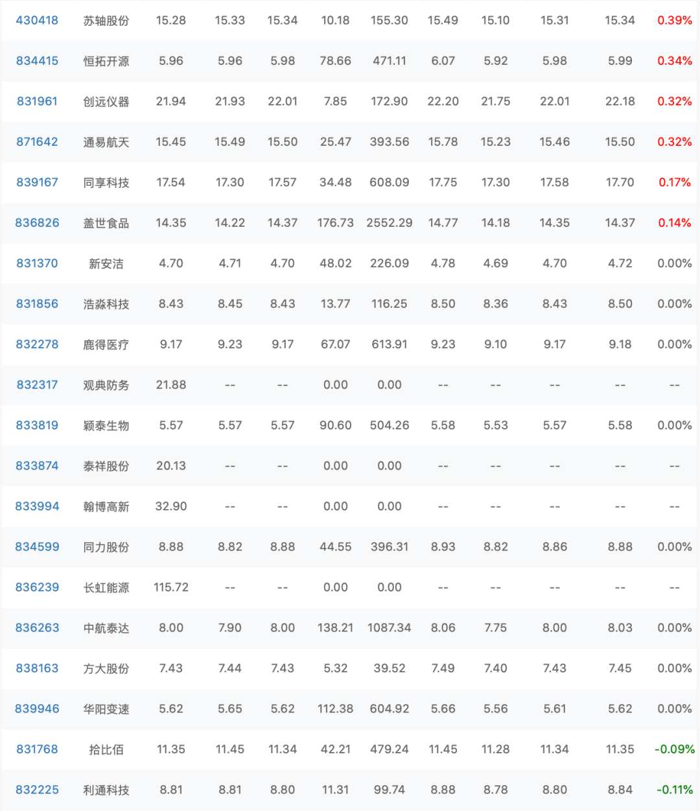Open stock code 430418 link
This screenshot has height=811, width=700.
click(x=37, y=20)
